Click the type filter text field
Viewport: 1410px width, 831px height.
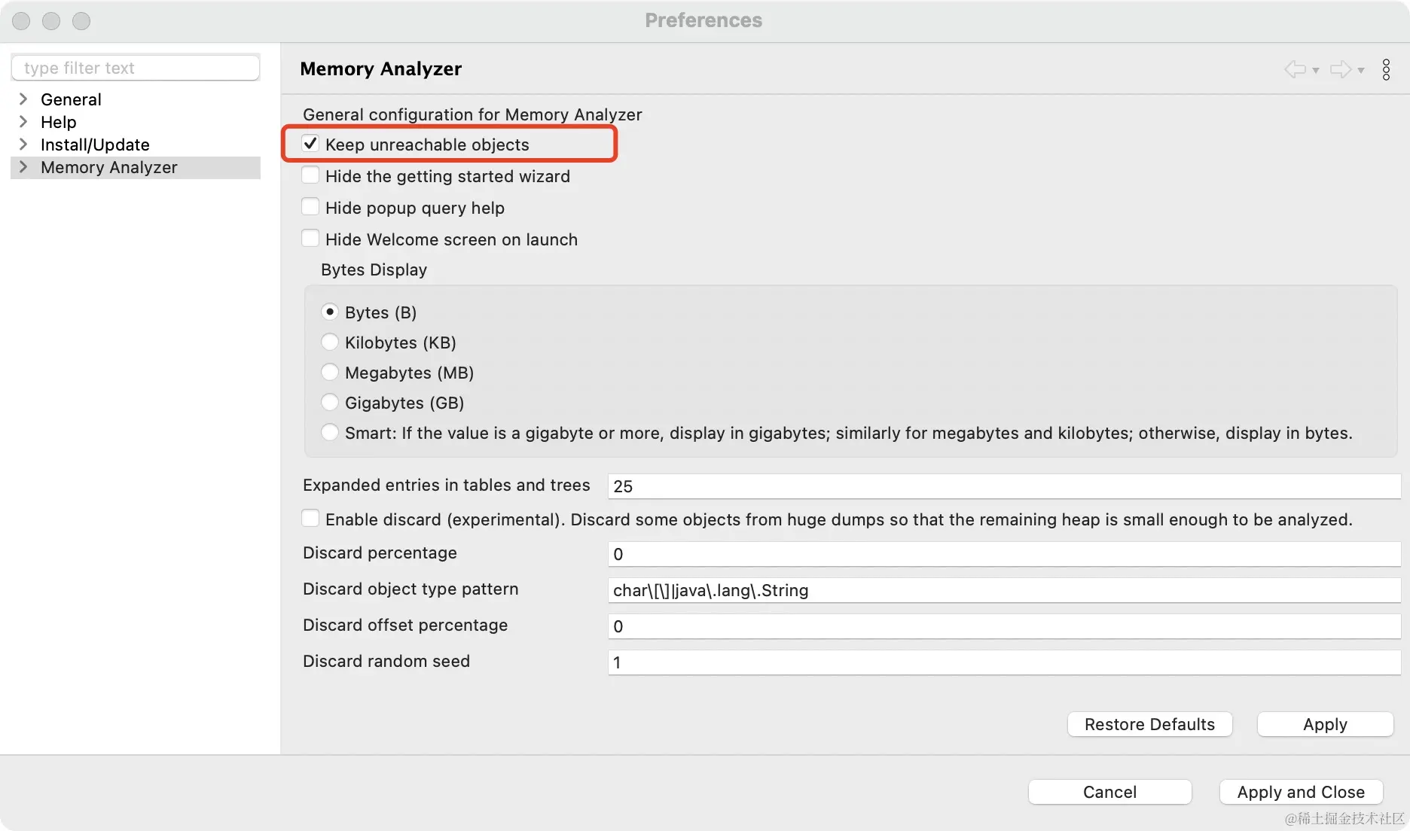point(136,68)
